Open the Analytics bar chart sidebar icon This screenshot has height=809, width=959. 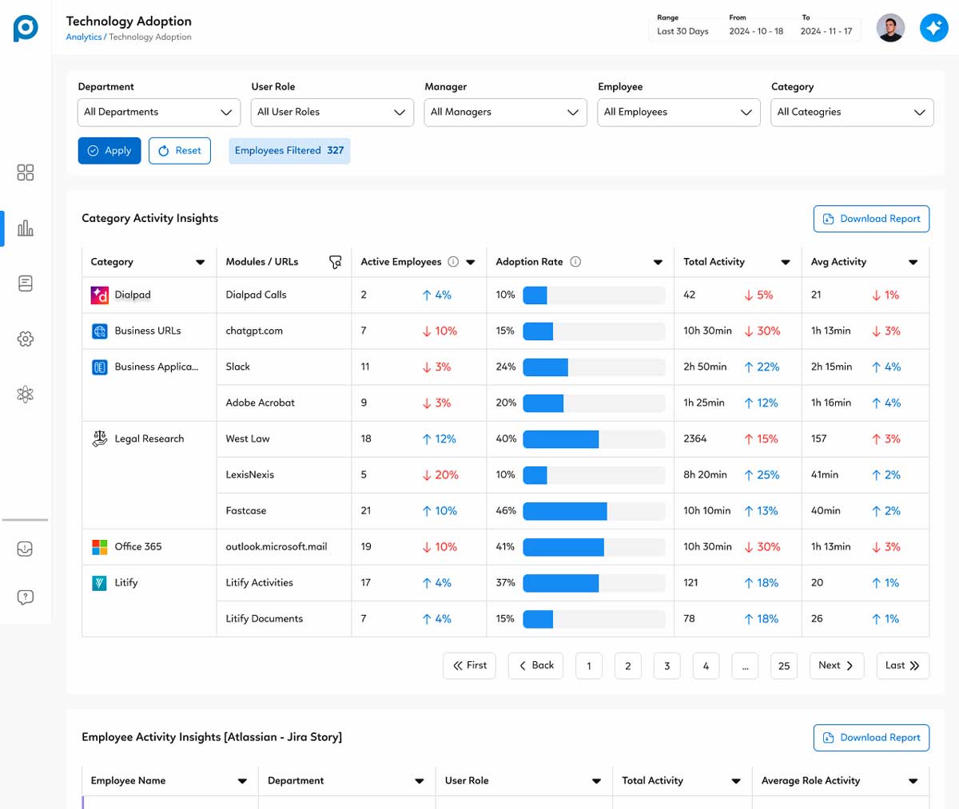pyautogui.click(x=25, y=228)
